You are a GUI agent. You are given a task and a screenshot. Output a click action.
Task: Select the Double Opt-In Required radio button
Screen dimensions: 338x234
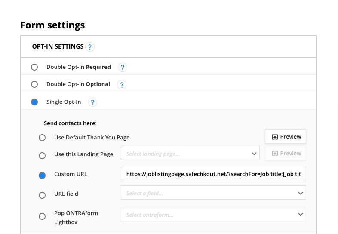pos(34,67)
